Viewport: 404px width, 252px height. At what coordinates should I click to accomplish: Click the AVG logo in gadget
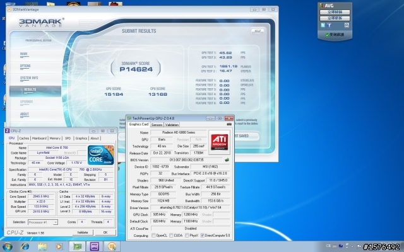pos(327,6)
